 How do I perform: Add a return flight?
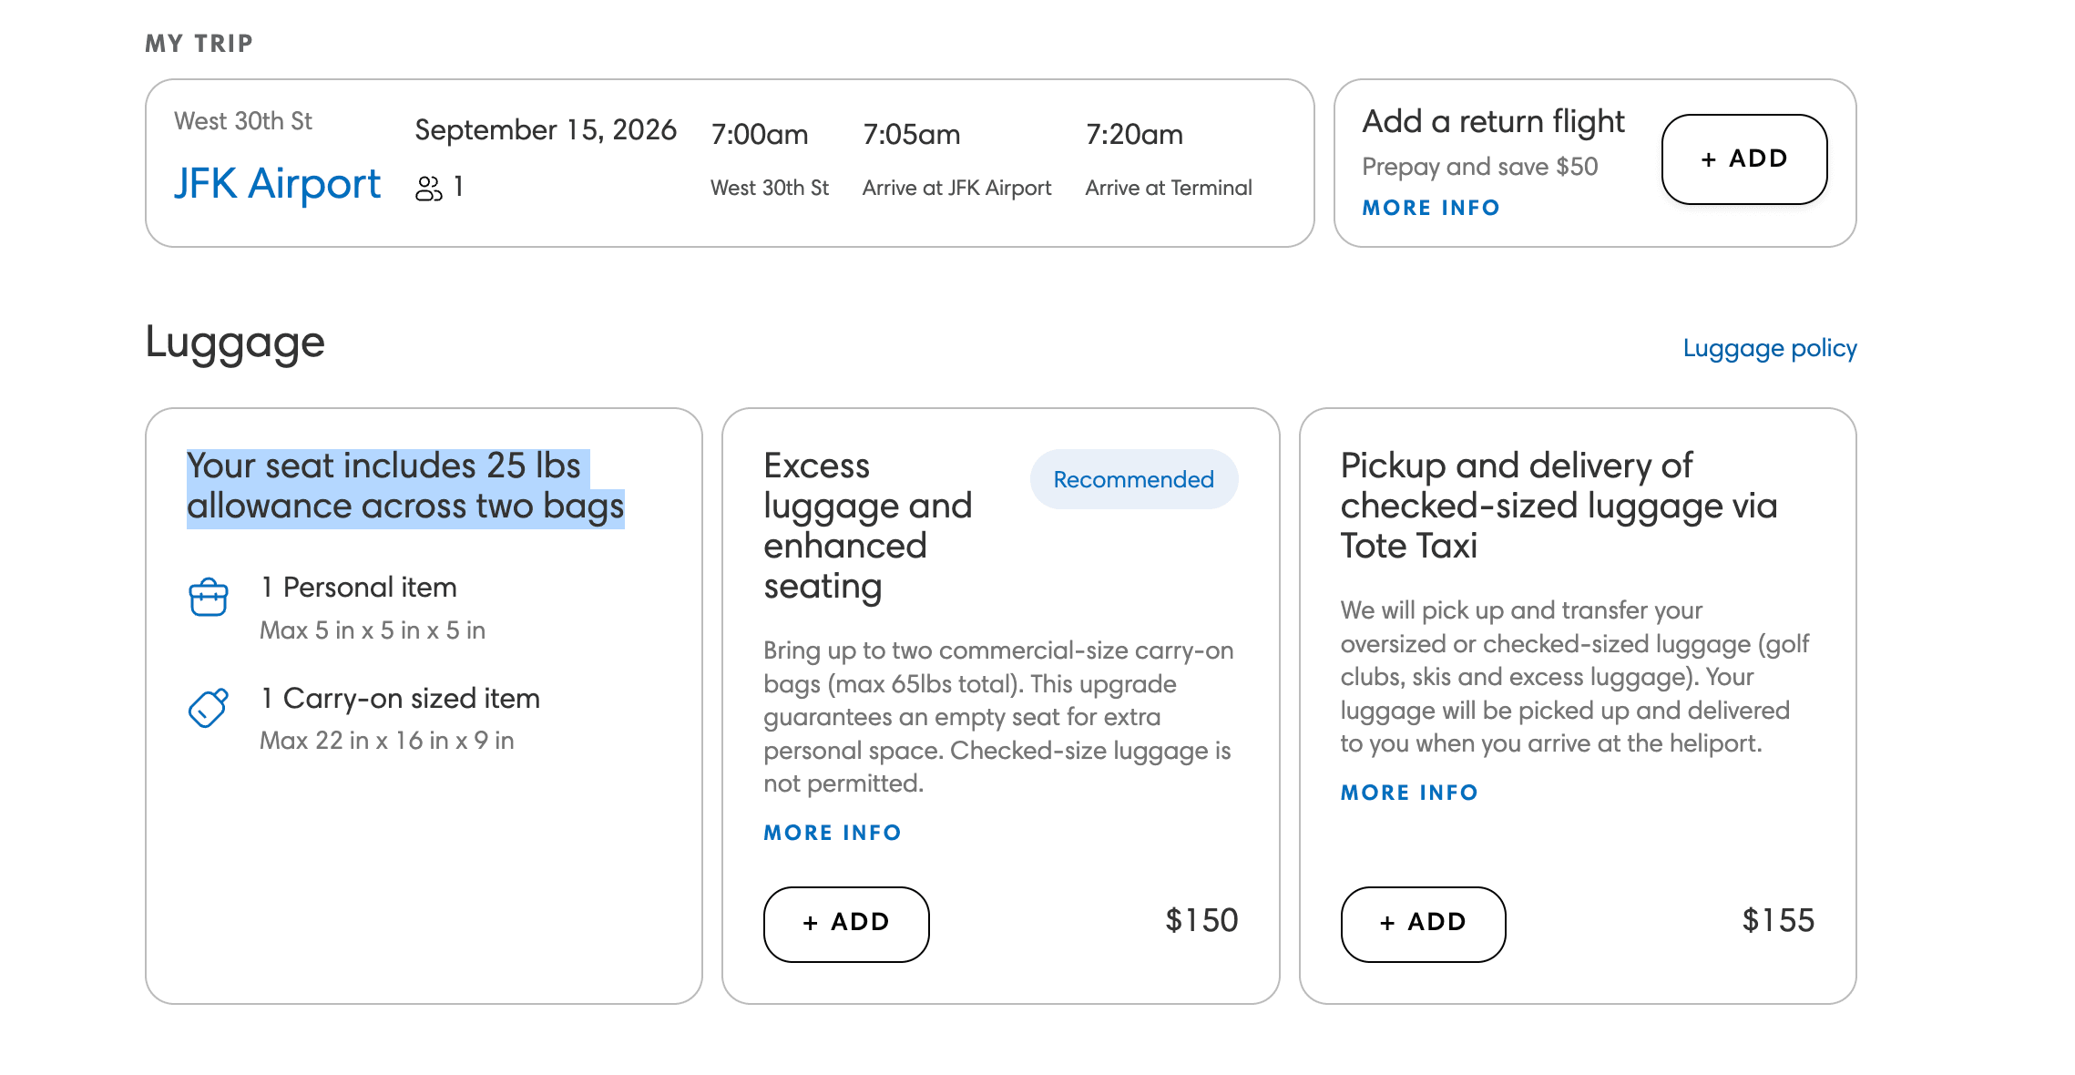click(1744, 159)
